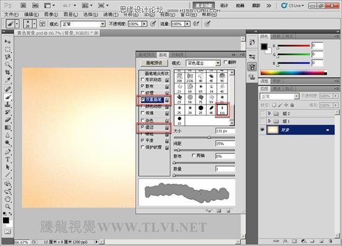Screen dimensions: 342x246
Task: Launch Mini Bridge from the application bar
Action: [35, 6]
